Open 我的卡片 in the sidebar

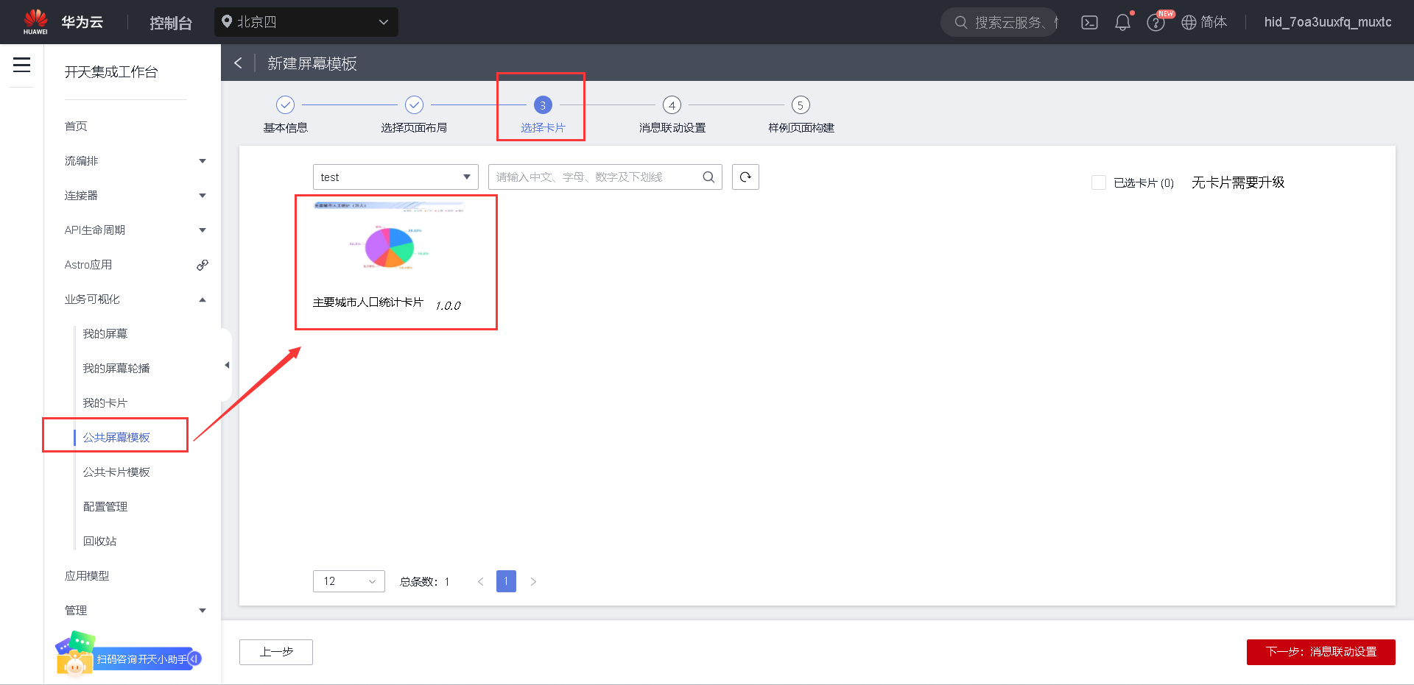coord(105,403)
